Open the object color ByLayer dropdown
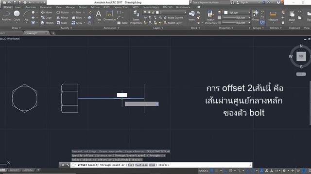 [237, 13]
